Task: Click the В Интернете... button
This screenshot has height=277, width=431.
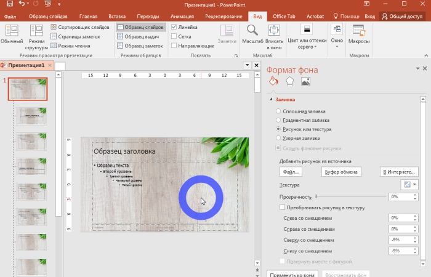Action: tap(399, 172)
